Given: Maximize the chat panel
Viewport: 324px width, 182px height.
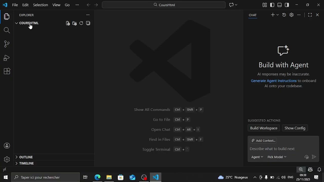Looking at the screenshot, I should (x=310, y=15).
